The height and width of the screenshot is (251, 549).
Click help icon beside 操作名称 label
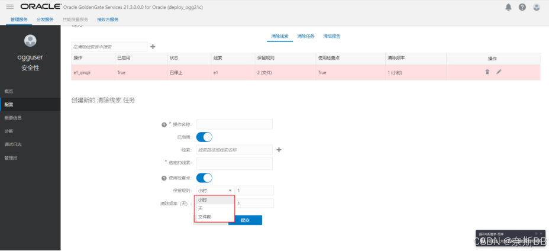point(164,125)
